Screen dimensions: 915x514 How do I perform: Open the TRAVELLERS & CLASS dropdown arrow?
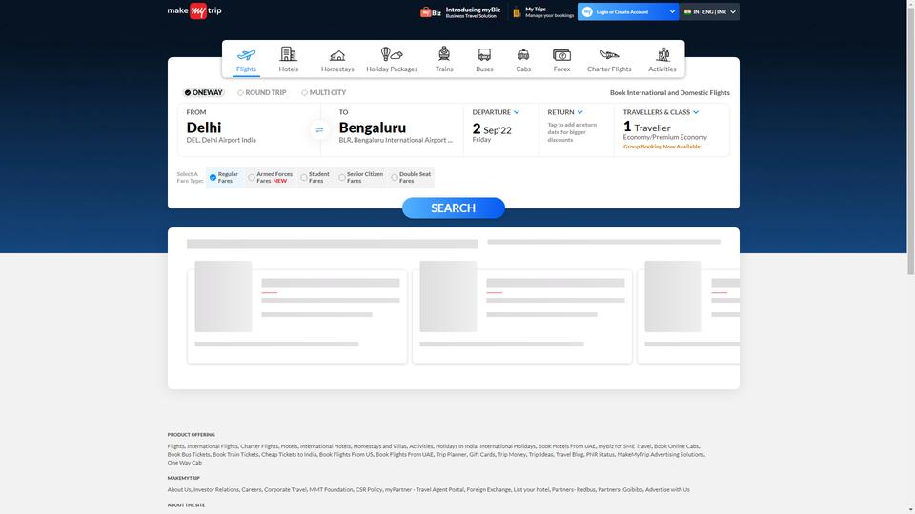[x=696, y=112]
